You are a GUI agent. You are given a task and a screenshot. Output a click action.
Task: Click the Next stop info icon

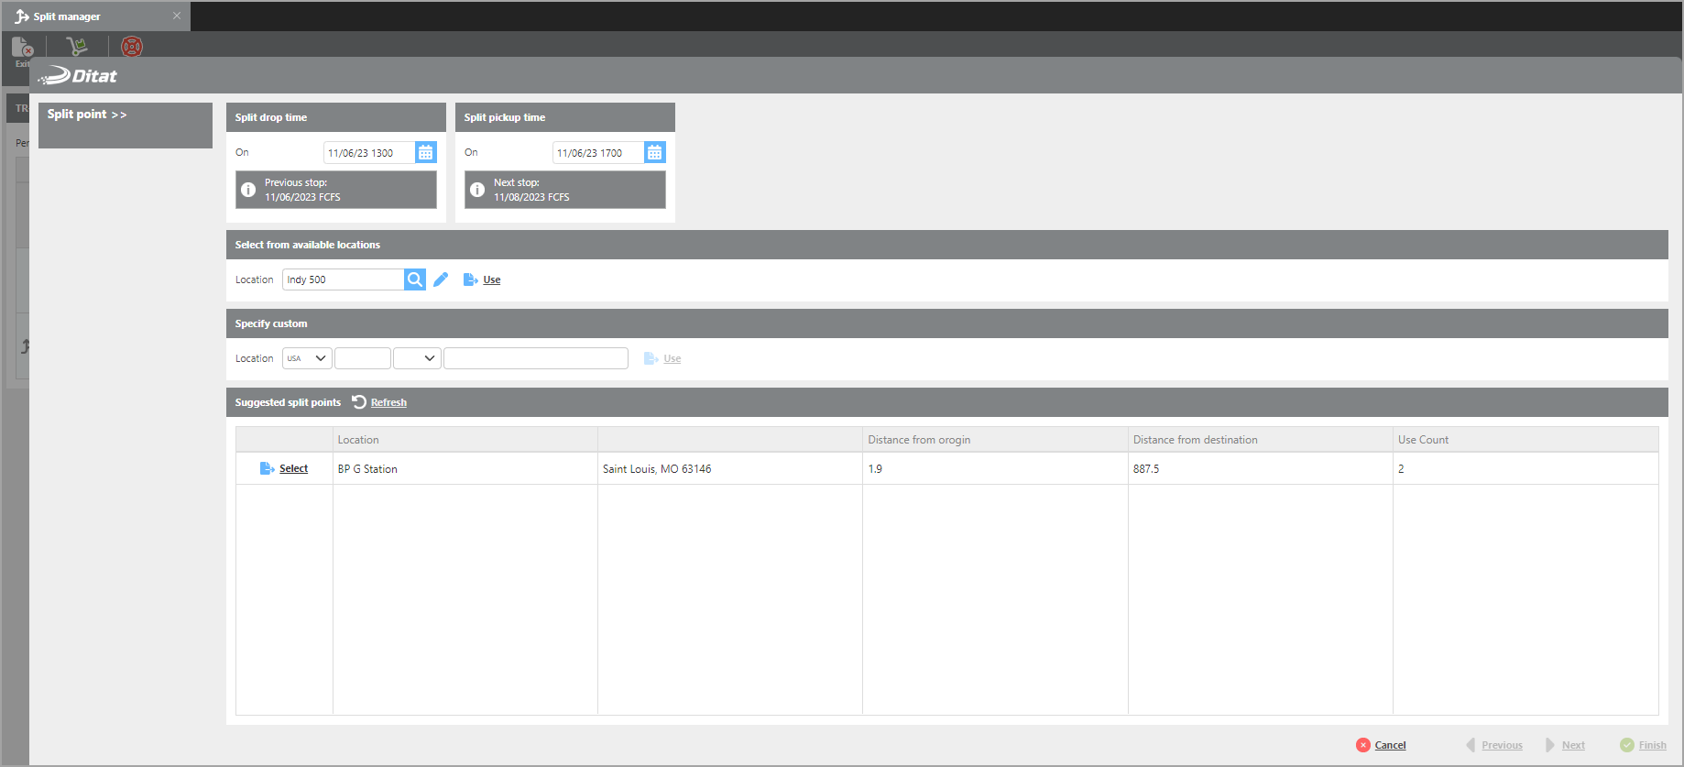coord(477,190)
